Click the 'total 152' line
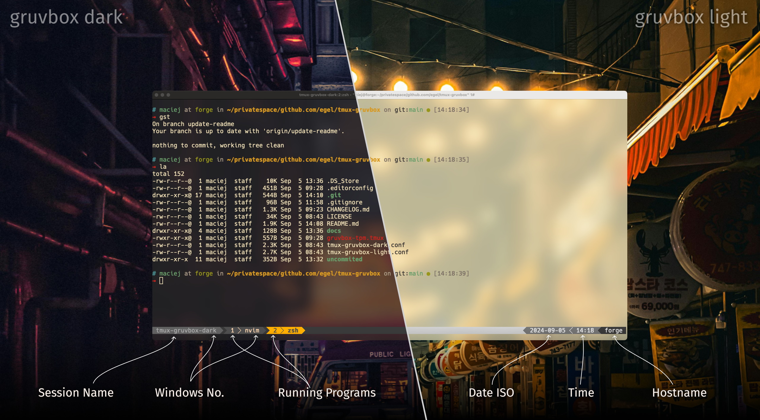Image resolution: width=760 pixels, height=420 pixels. click(x=168, y=174)
